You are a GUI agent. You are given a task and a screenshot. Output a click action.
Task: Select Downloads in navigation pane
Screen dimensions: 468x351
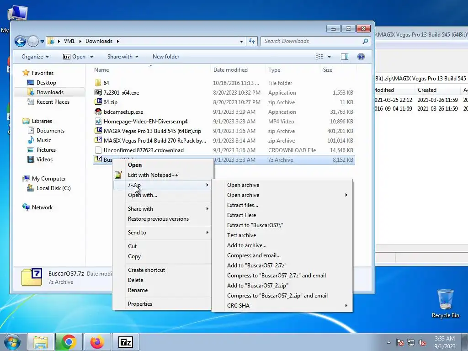click(x=49, y=92)
